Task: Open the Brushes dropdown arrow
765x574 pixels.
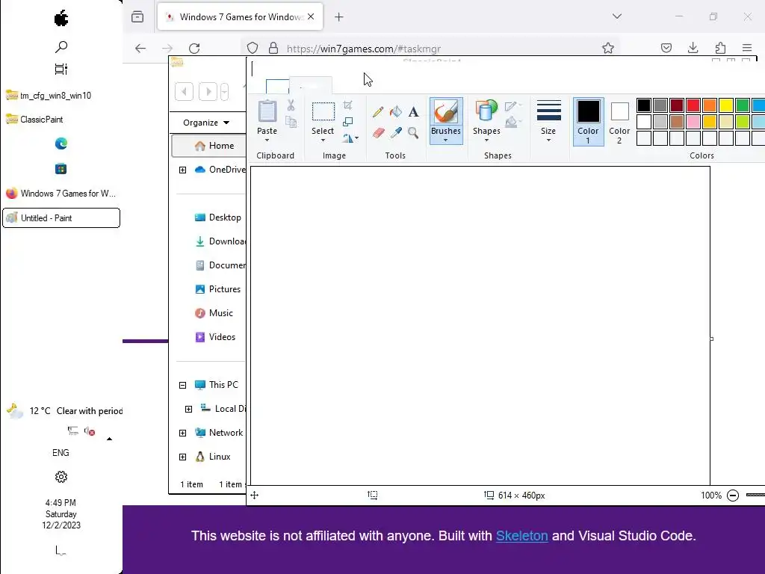Action: (445, 141)
